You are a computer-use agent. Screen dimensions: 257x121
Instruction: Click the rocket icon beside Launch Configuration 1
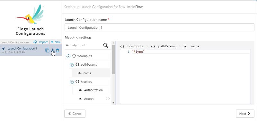point(4,49)
